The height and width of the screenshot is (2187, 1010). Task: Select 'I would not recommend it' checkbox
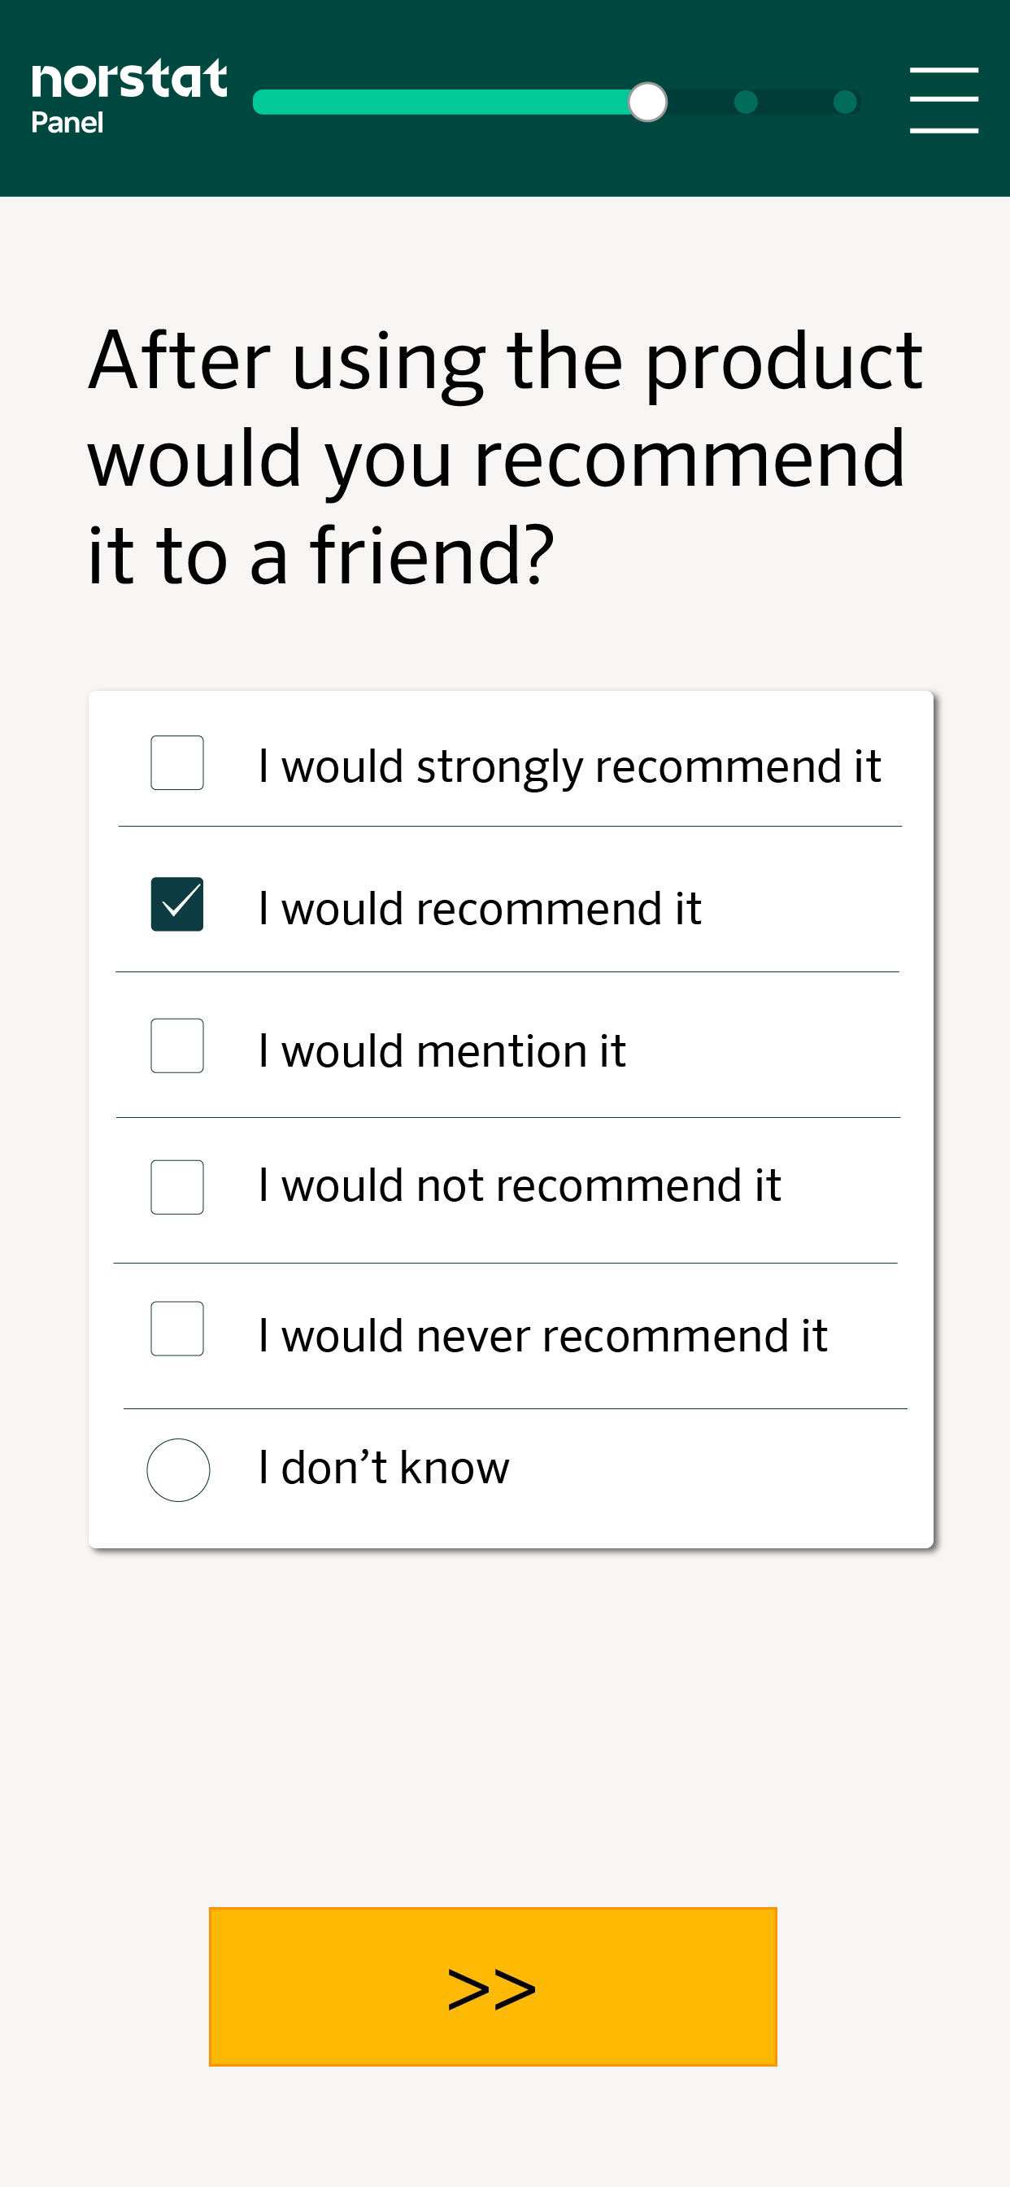[176, 1187]
